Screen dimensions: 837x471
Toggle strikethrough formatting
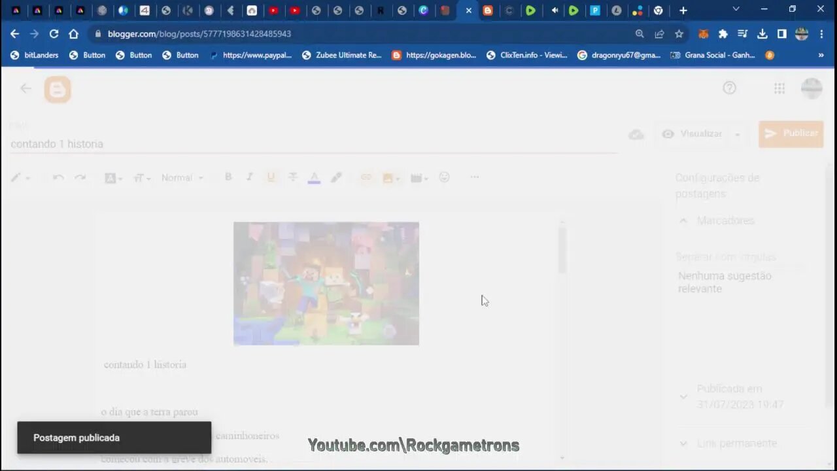[x=292, y=177]
